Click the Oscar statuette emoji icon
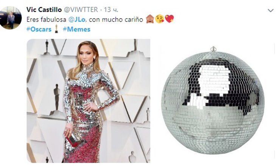 pyautogui.click(x=57, y=29)
